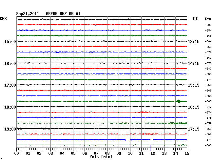Select the '07' minute axis label

[96, 153]
